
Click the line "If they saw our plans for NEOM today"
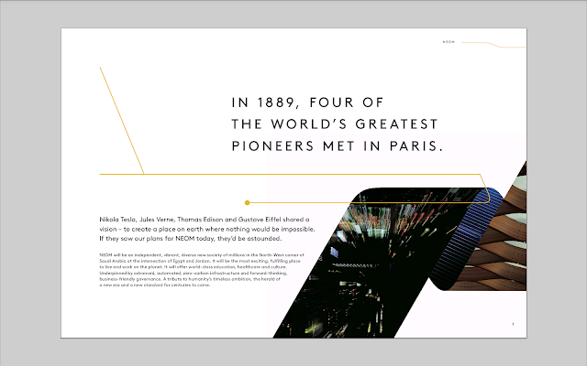tap(191, 239)
